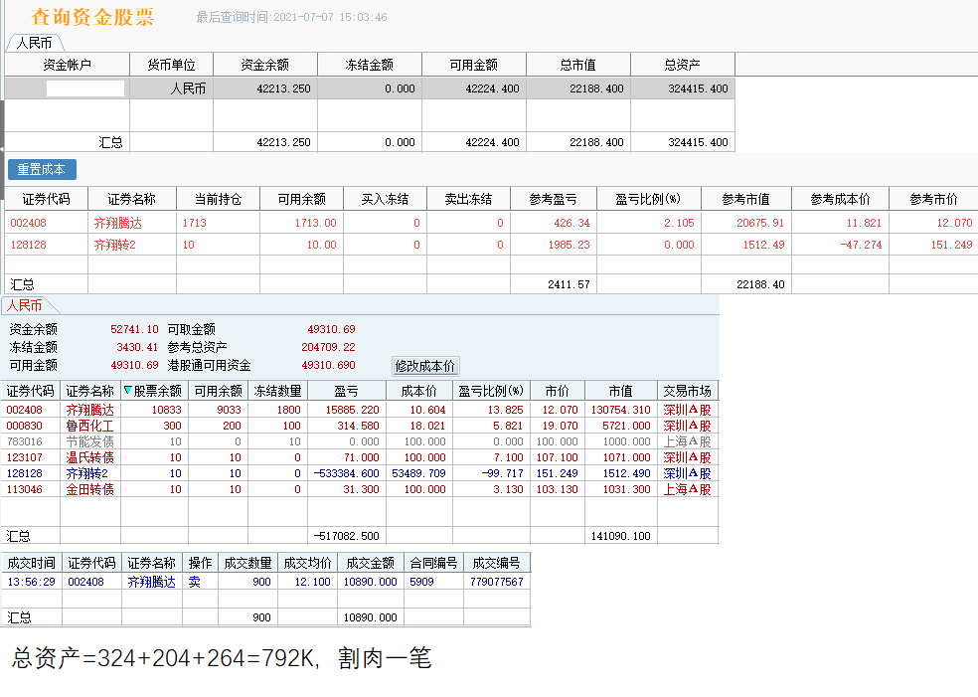This screenshot has width=978, height=697.
Task: Click the 交易市场 column header
Action: point(687,391)
